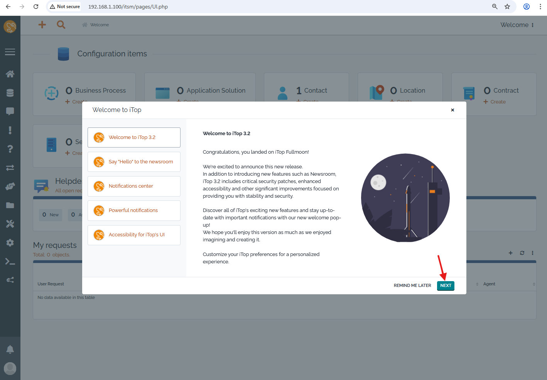Open the home icon in the sidebar
The image size is (547, 380).
[10, 74]
